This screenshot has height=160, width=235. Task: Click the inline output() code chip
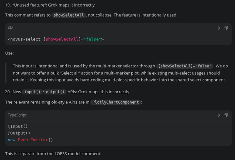[55, 92]
